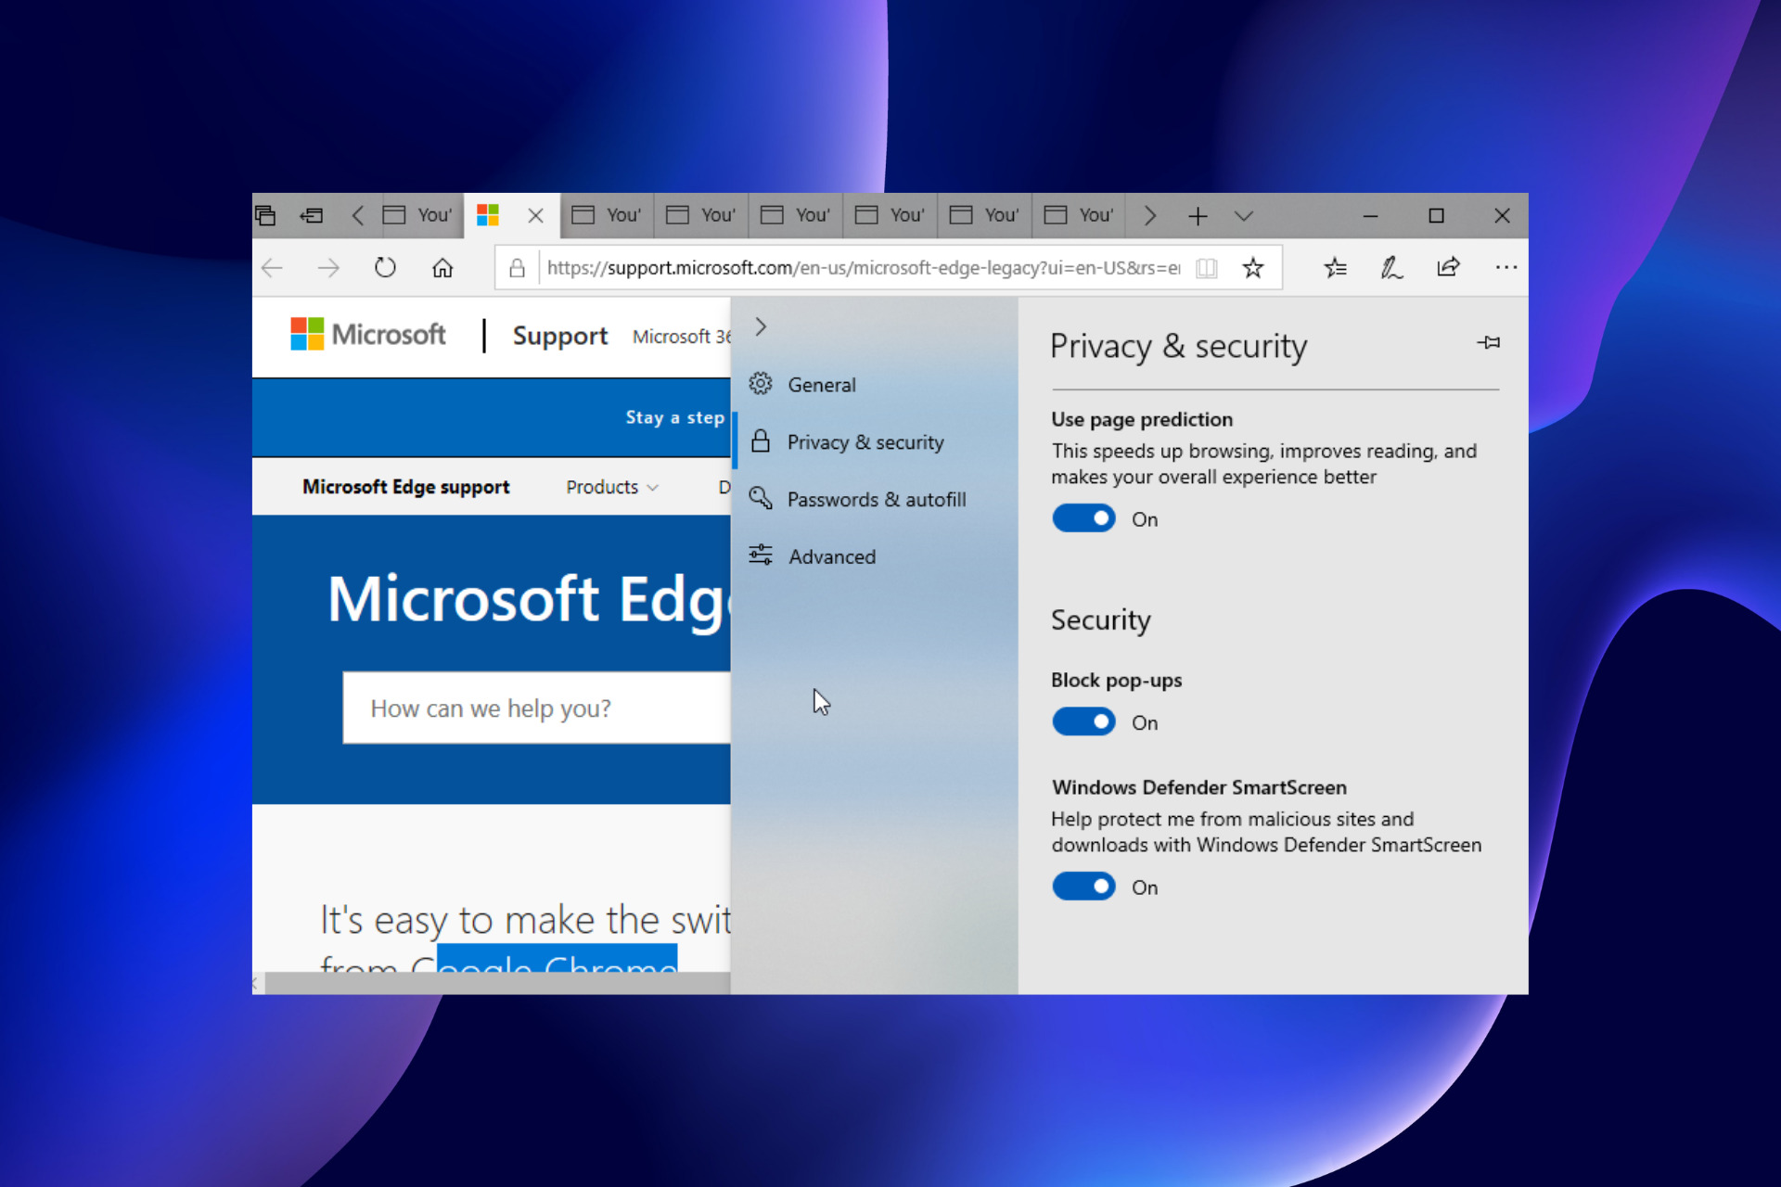Click the Microsoft logo on the page
The width and height of the screenshot is (1781, 1187).
(x=368, y=334)
